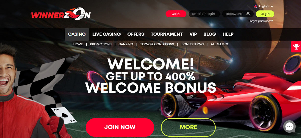Open the Casino tab
The height and width of the screenshot is (138, 301).
click(77, 34)
